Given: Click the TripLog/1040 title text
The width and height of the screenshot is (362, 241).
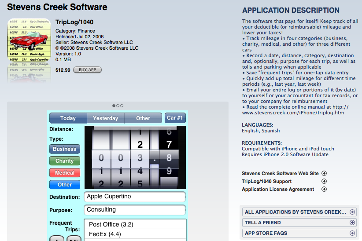Looking at the screenshot, I should point(74,22).
